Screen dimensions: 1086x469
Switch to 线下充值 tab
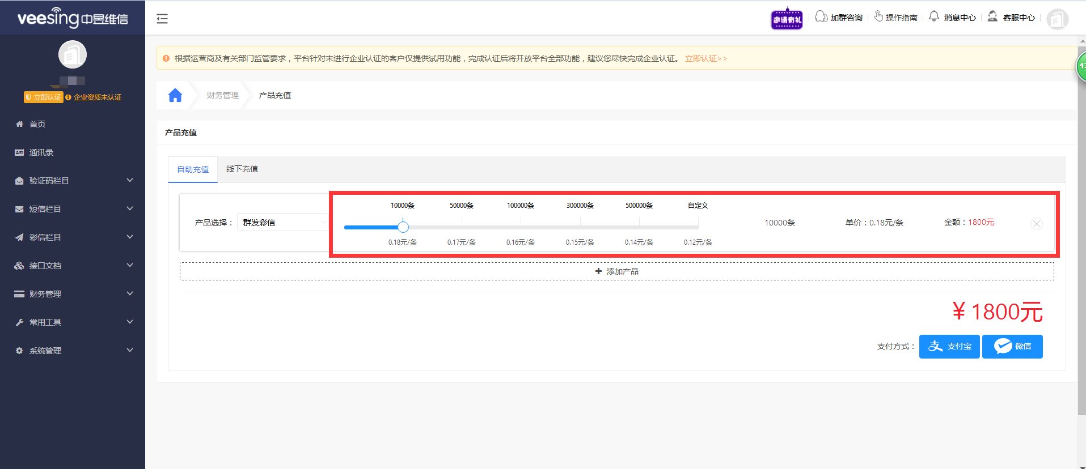[x=242, y=169]
